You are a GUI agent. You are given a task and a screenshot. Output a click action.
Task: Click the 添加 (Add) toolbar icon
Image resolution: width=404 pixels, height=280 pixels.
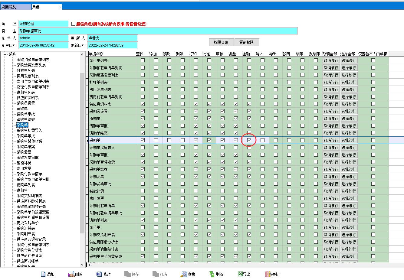[43, 274]
